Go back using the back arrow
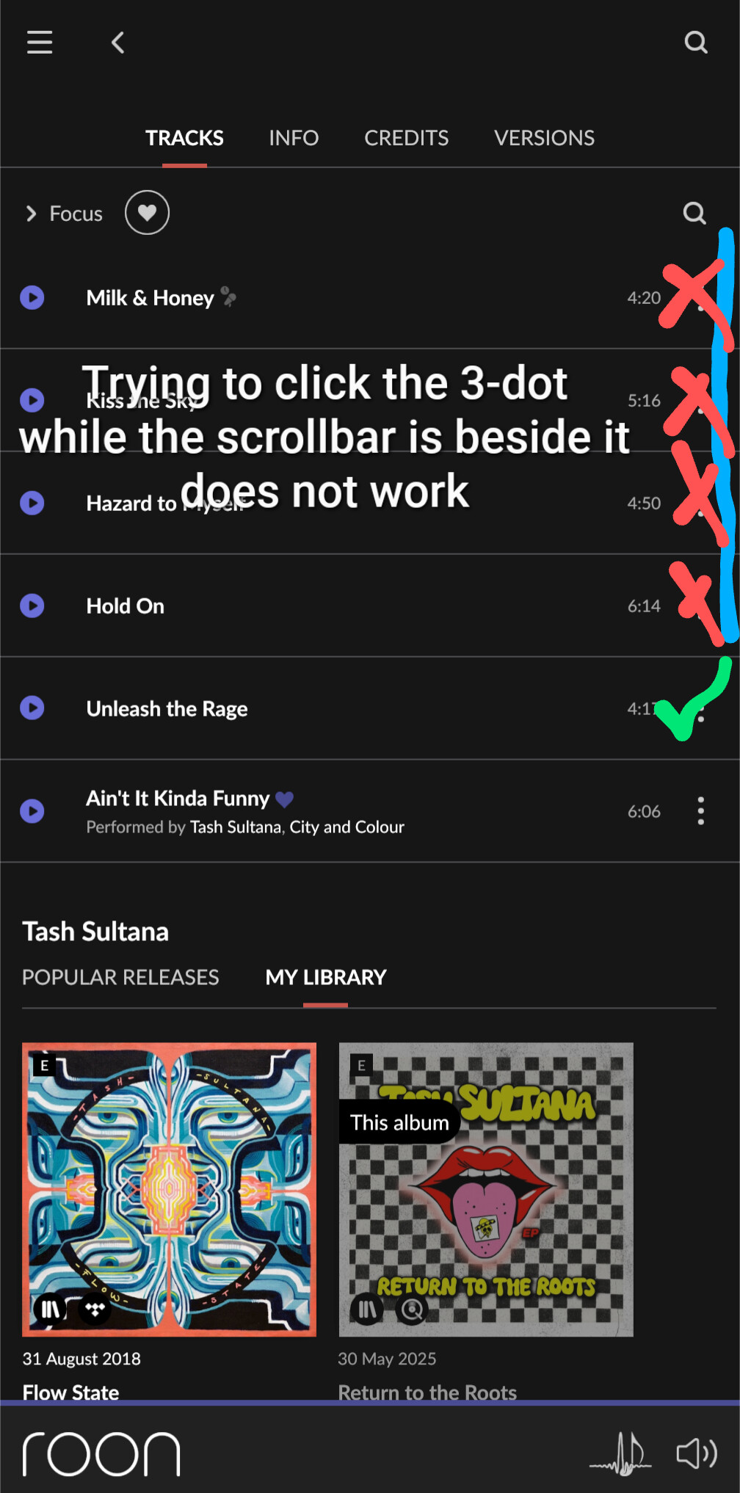Screen dimensions: 740x1493 click(x=117, y=43)
